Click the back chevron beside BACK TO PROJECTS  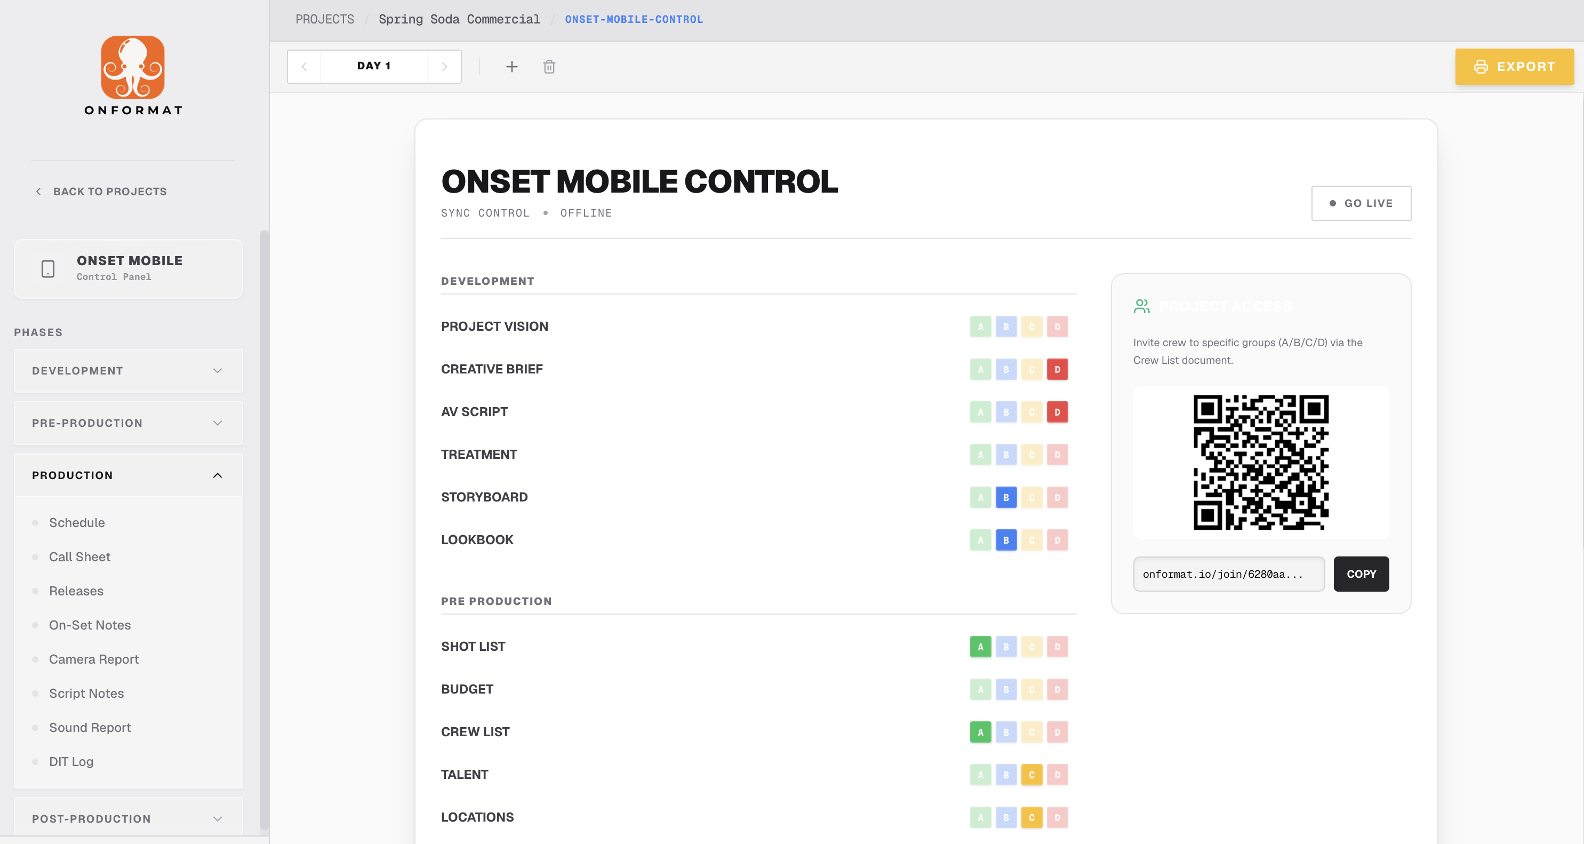(x=38, y=192)
